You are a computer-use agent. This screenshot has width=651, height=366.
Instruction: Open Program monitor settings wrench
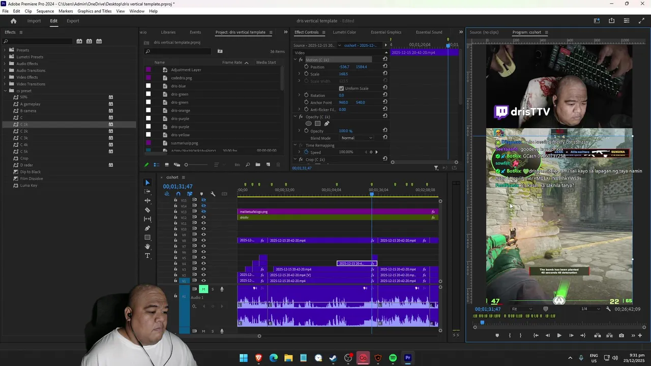click(x=608, y=309)
